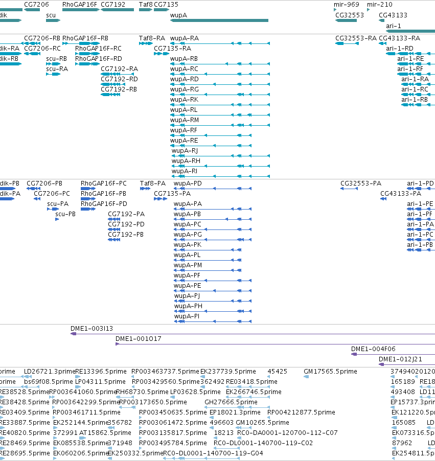Click transcript RhoGAP16F-RB label
435x461 pixels.
click(x=85, y=38)
